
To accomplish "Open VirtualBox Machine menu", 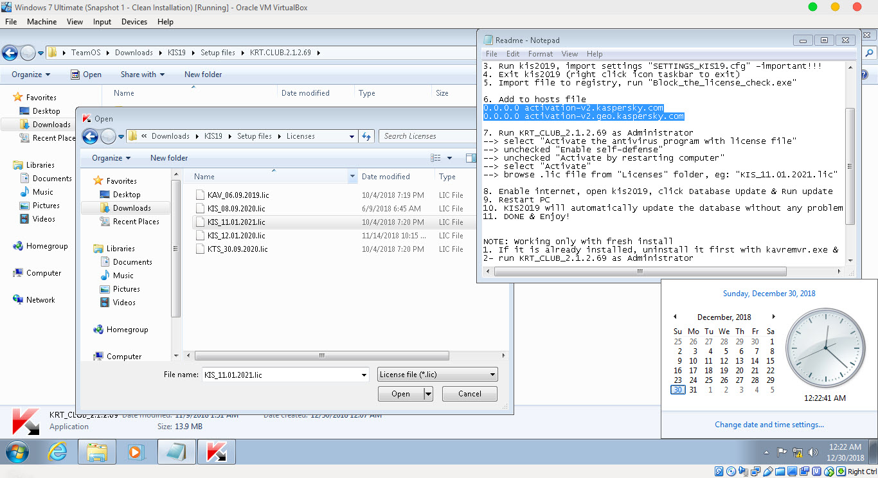I will (42, 21).
